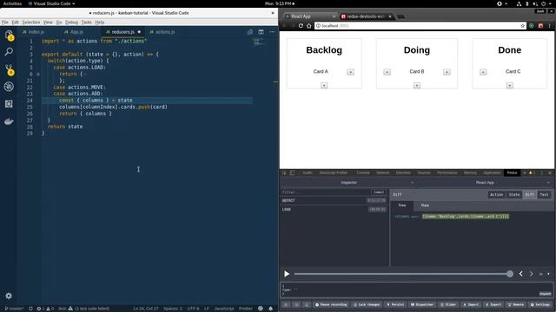Viewport: 556px width, 312px height.
Task: Add a card to the Done column
Action: (x=510, y=86)
